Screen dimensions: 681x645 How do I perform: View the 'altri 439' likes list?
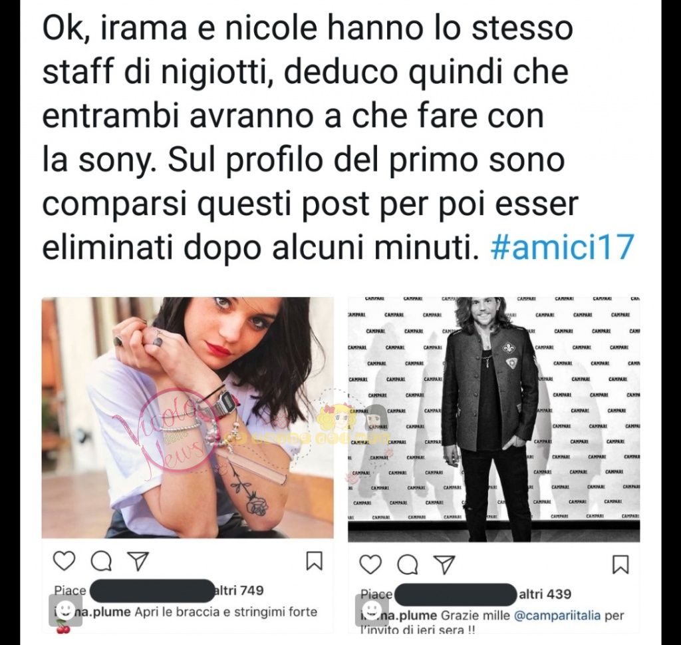click(x=545, y=594)
